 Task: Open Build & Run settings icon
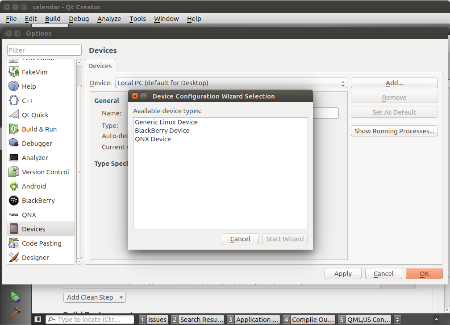(13, 129)
